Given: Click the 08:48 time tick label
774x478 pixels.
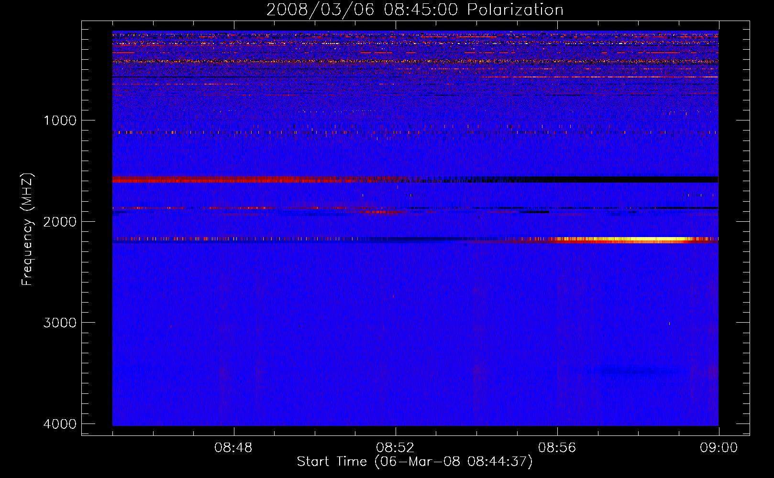Looking at the screenshot, I should (233, 448).
